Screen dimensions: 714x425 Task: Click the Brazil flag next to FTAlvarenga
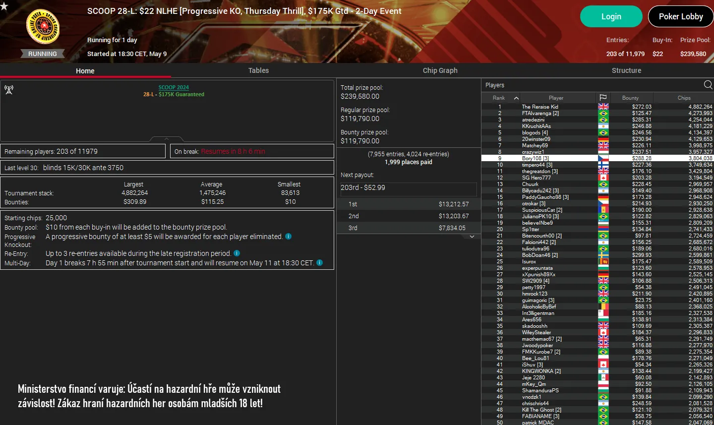[603, 113]
